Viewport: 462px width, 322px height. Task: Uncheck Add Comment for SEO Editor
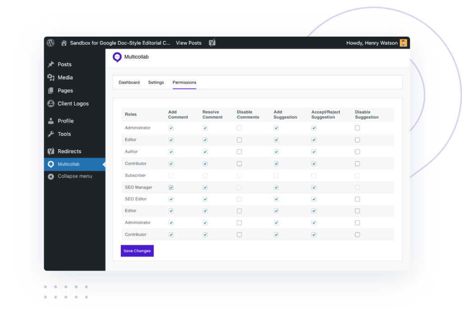click(x=171, y=199)
